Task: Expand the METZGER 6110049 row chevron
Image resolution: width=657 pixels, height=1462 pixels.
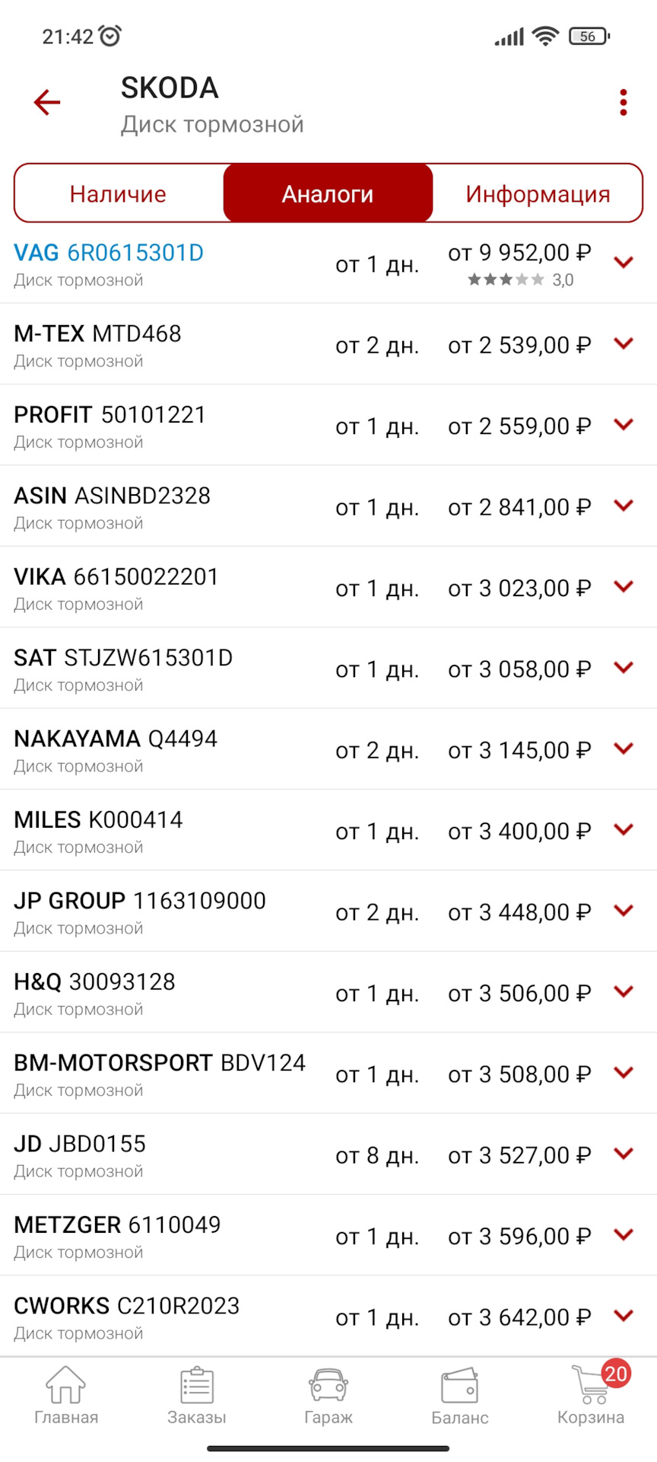Action: click(624, 1234)
